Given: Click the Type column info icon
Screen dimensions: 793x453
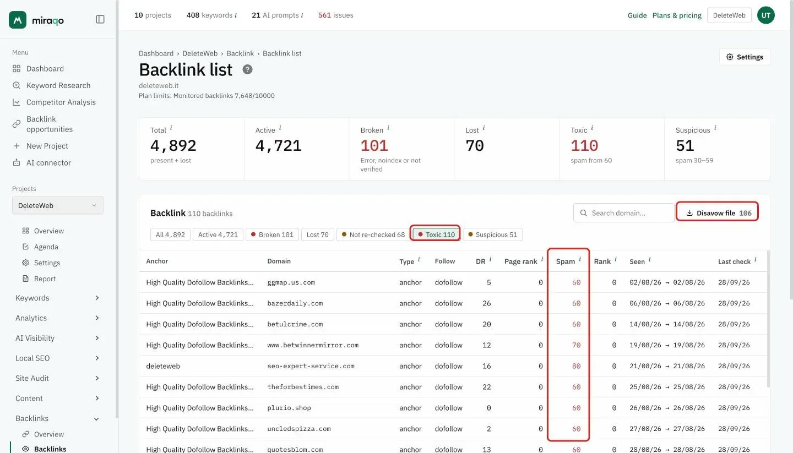Looking at the screenshot, I should (x=419, y=259).
